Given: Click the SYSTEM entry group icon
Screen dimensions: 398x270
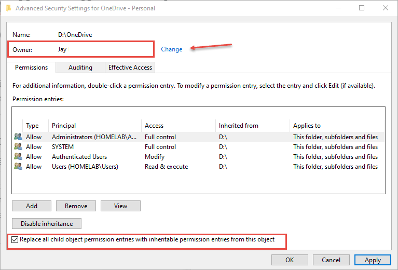Looking at the screenshot, I should coord(18,147).
